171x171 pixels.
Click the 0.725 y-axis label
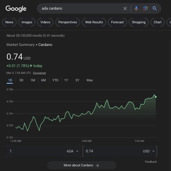[10, 125]
